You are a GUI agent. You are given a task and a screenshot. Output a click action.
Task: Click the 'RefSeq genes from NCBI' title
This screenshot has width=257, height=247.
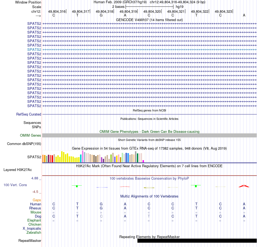pos(149,110)
